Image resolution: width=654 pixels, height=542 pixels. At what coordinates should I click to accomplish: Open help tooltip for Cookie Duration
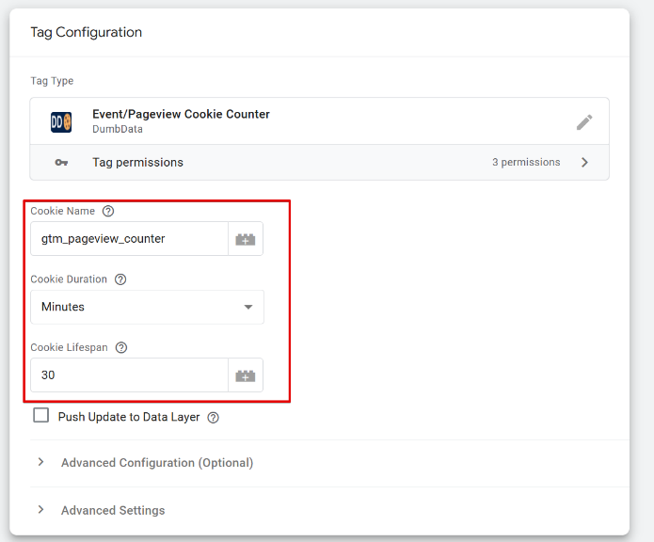pos(120,279)
